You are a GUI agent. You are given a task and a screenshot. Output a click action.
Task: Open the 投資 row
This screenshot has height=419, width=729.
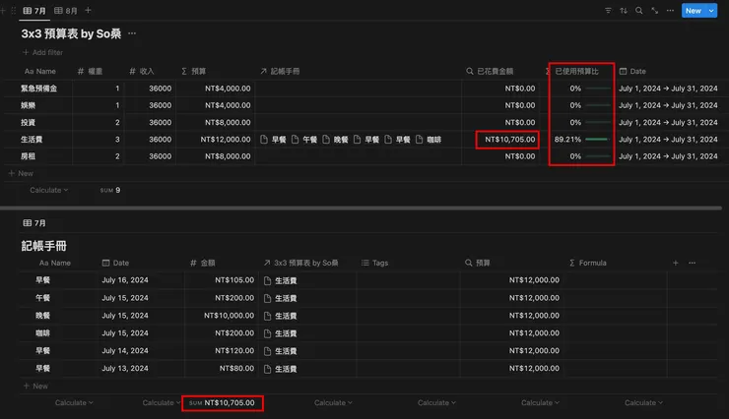(28, 123)
